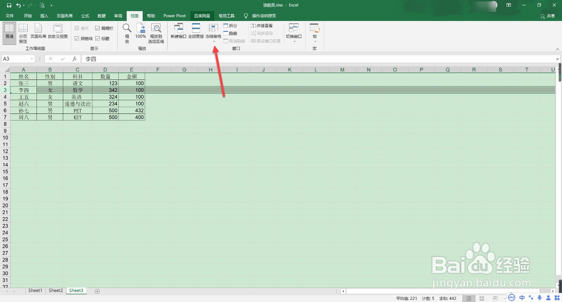Hide the current window
Screen dimensions: 562x302
point(230,33)
